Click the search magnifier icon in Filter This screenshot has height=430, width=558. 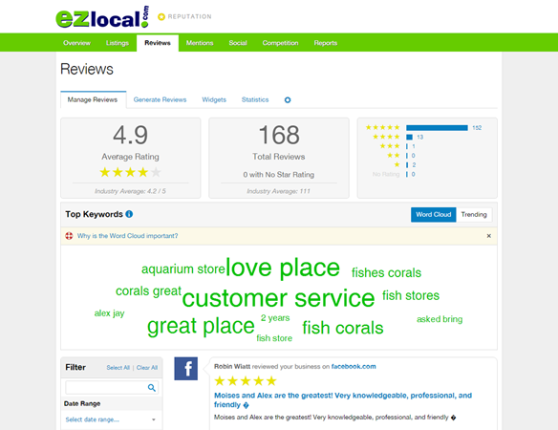tap(152, 388)
